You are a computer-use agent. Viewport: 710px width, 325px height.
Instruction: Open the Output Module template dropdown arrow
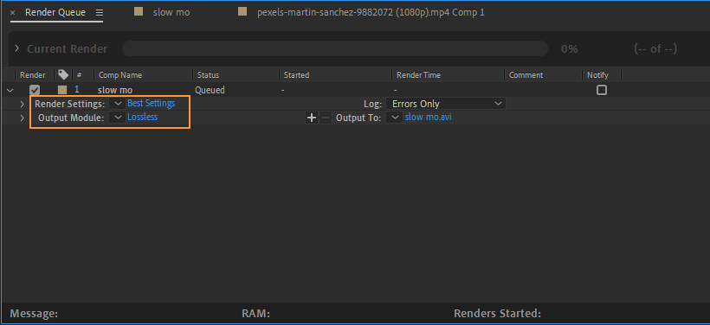coord(118,118)
